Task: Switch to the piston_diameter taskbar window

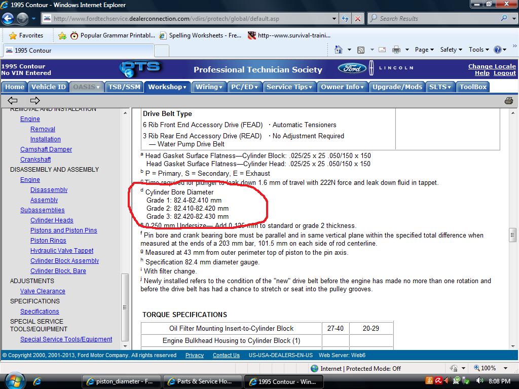Action: (121, 381)
